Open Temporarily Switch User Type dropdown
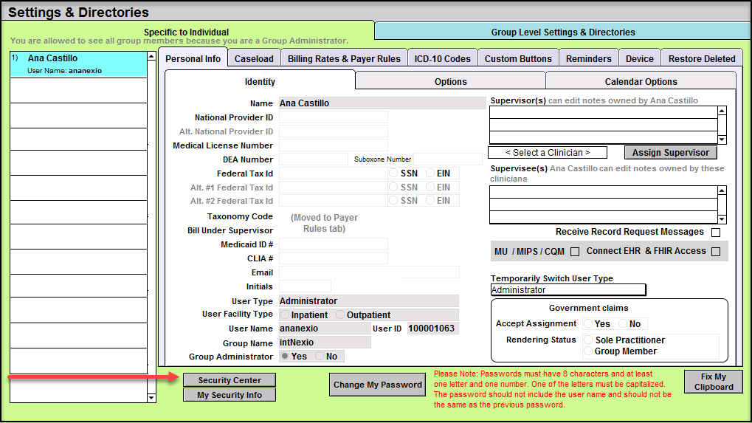Viewport: 752px width, 423px height. (x=568, y=290)
